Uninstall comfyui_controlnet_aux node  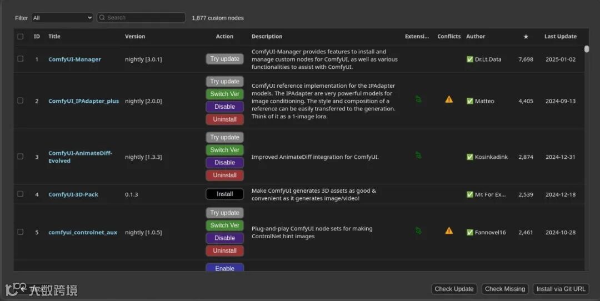pos(224,250)
